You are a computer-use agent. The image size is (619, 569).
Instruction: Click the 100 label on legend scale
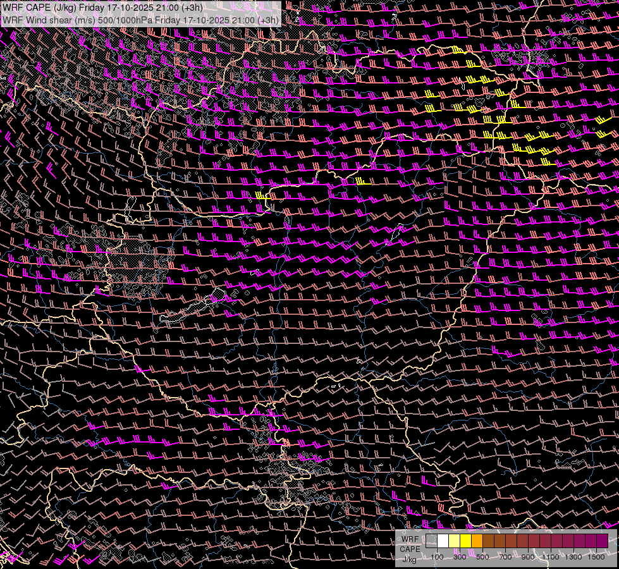(437, 557)
